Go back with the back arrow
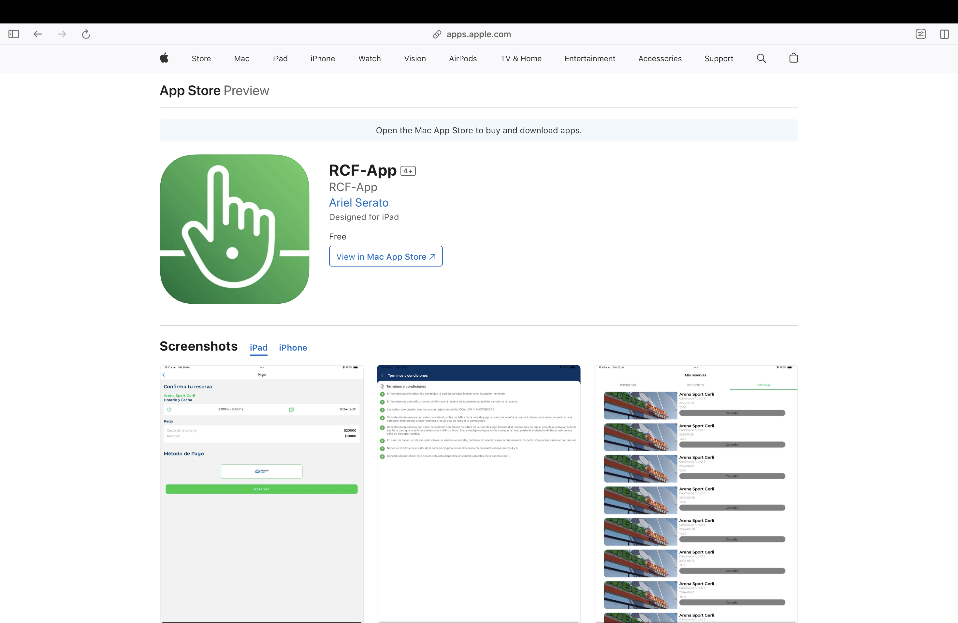The width and height of the screenshot is (958, 623). point(38,34)
